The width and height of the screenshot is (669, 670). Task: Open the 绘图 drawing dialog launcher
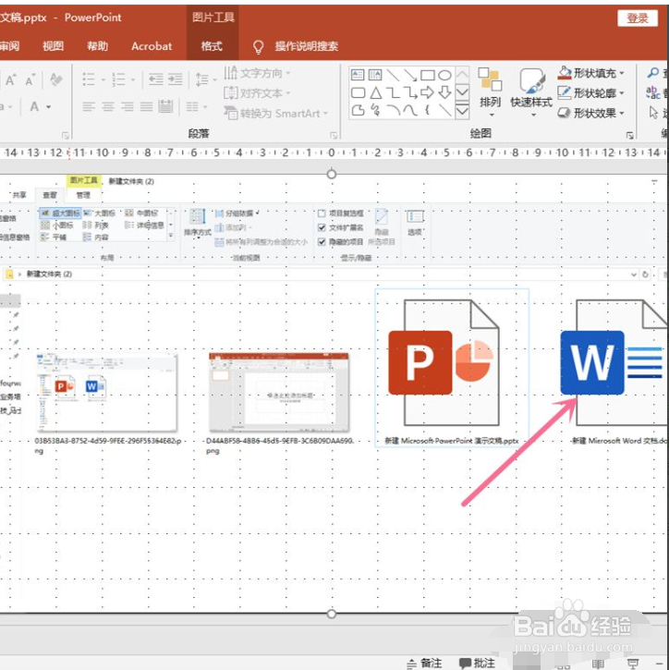(x=629, y=136)
